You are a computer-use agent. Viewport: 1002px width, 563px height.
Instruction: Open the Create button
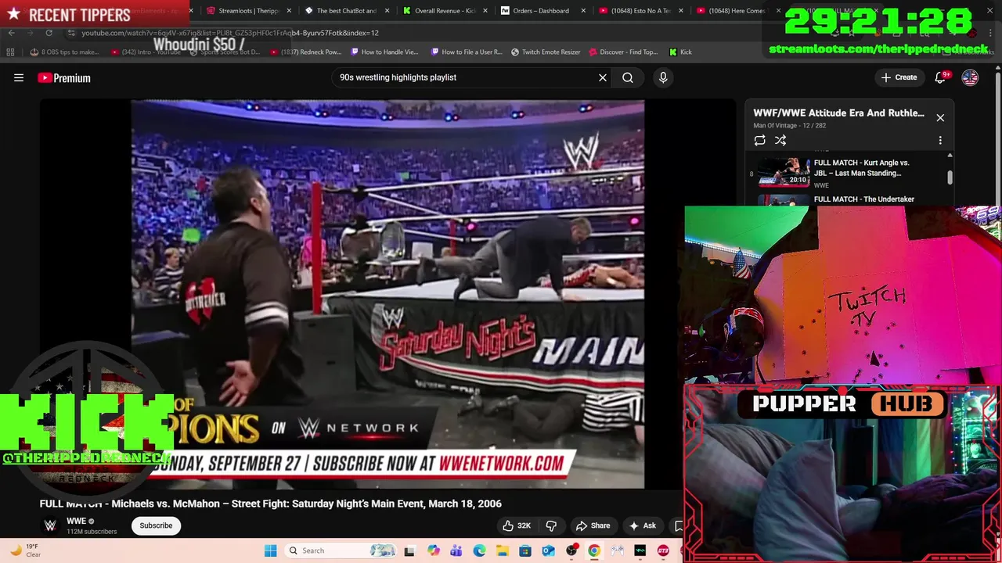coord(899,77)
